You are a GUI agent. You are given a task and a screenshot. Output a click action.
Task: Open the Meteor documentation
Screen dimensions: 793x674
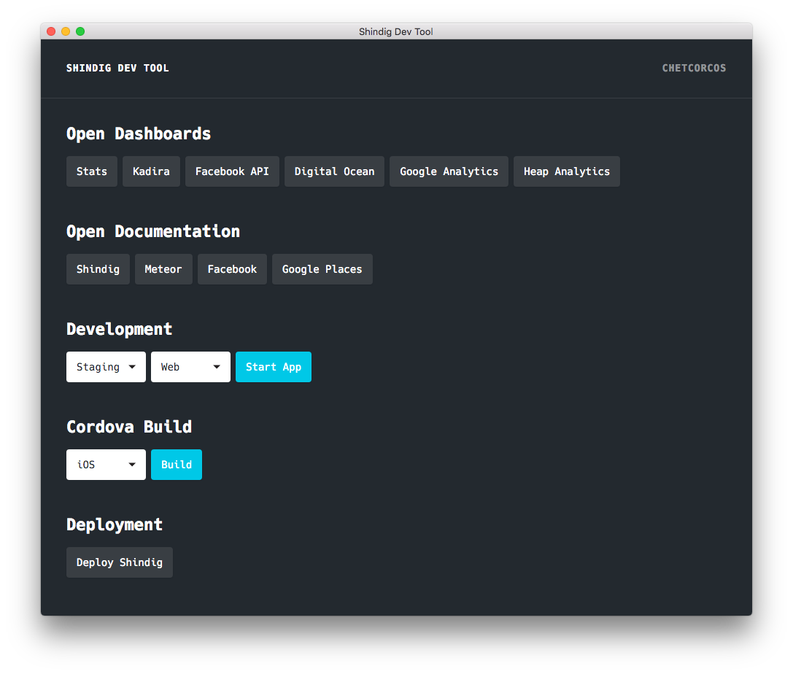pyautogui.click(x=163, y=268)
